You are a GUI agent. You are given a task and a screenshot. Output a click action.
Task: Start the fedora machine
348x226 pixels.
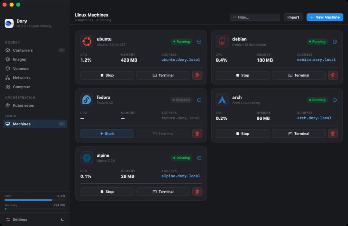coord(107,134)
